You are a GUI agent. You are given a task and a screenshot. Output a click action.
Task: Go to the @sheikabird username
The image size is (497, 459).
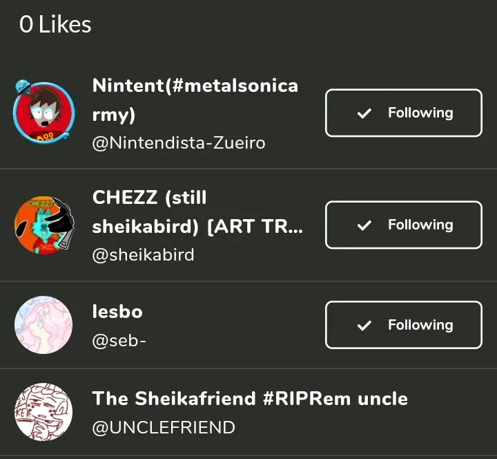click(143, 255)
